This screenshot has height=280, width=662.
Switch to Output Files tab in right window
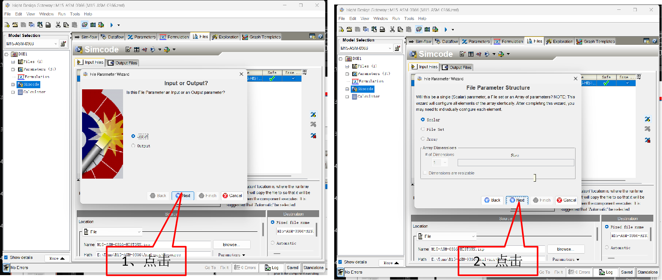click(456, 67)
